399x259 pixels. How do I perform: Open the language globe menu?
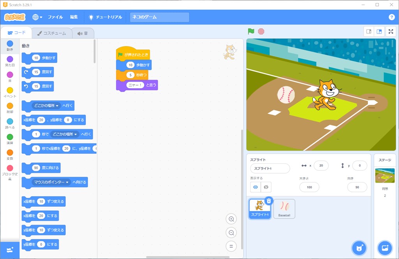click(37, 17)
